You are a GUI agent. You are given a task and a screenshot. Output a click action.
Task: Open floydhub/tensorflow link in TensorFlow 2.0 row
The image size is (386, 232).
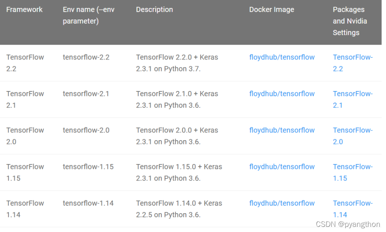282,130
